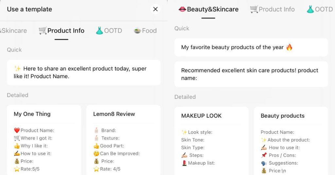This screenshot has width=335, height=175.
Task: Click the noodle bowl icon beside Food
Action: click(137, 31)
